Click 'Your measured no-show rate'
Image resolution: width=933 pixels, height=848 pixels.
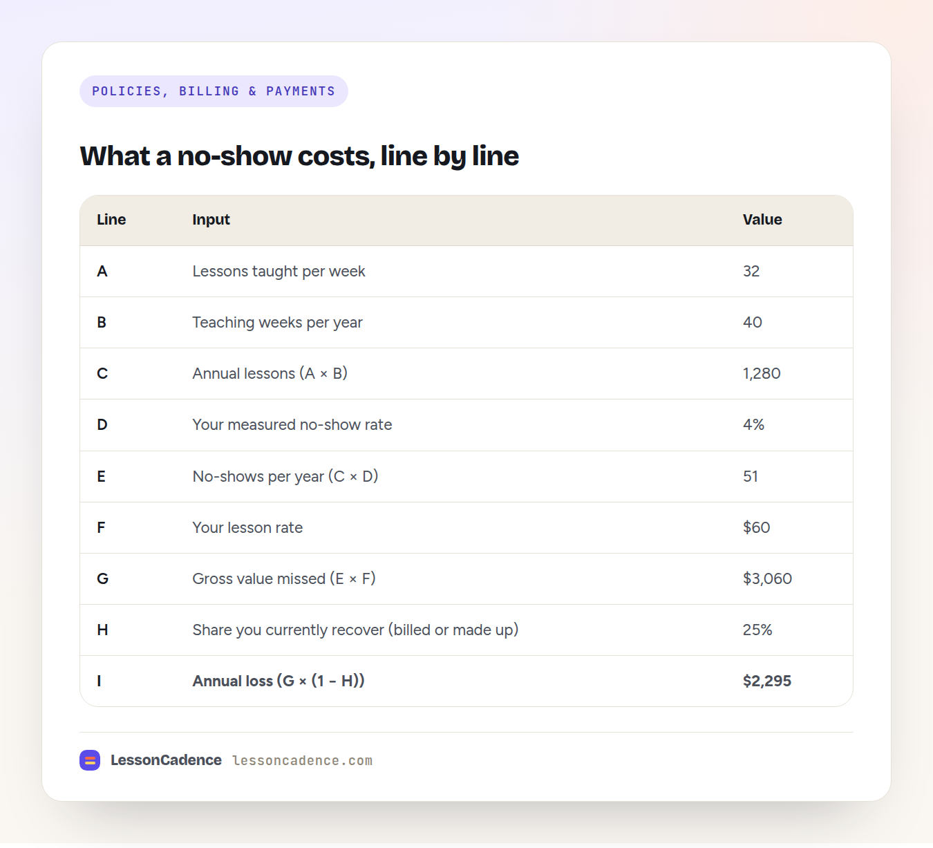point(292,425)
